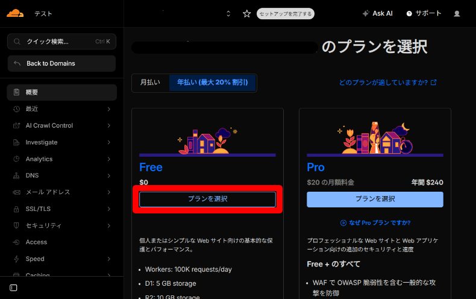Click the Free plan house illustration

click(x=208, y=141)
